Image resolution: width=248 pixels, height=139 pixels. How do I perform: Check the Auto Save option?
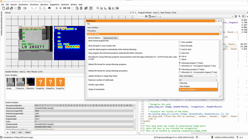click(x=180, y=53)
